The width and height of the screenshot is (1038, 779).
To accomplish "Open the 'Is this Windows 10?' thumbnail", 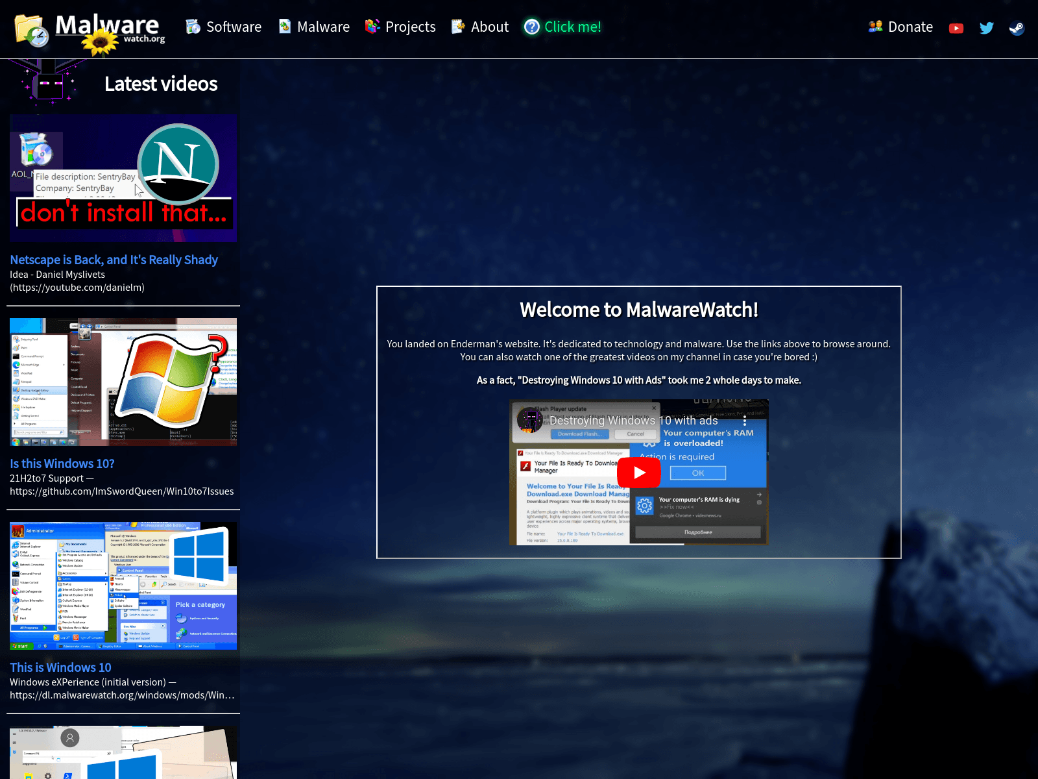I will pyautogui.click(x=123, y=382).
